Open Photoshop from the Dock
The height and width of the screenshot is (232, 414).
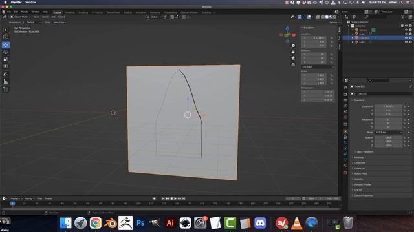(140, 223)
